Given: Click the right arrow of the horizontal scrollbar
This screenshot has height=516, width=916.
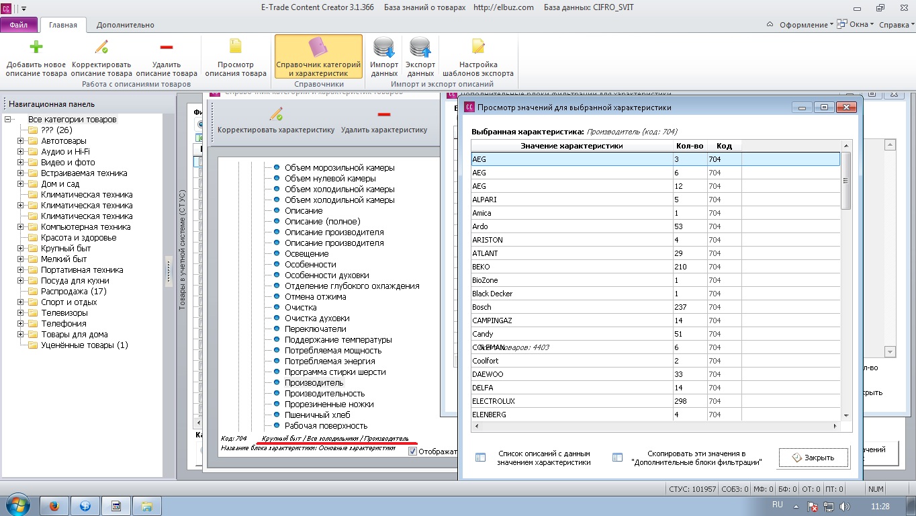Looking at the screenshot, I should (835, 427).
